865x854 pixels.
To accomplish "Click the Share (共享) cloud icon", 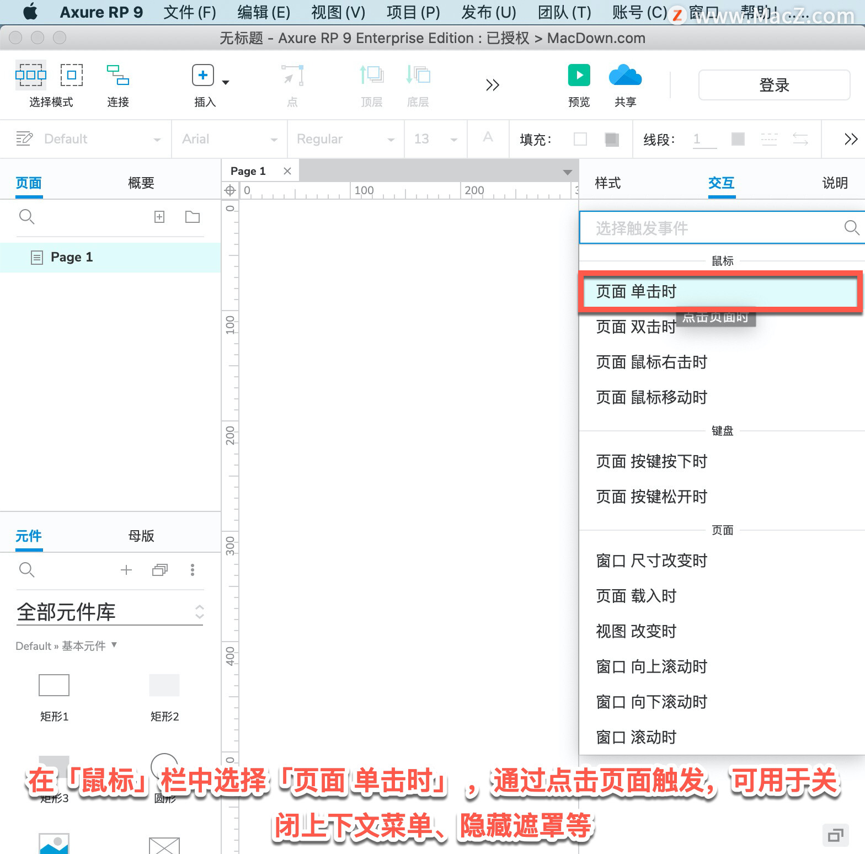I will click(625, 75).
